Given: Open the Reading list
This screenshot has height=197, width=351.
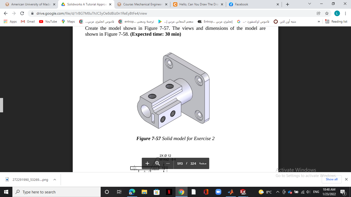Looking at the screenshot, I should coord(336,22).
